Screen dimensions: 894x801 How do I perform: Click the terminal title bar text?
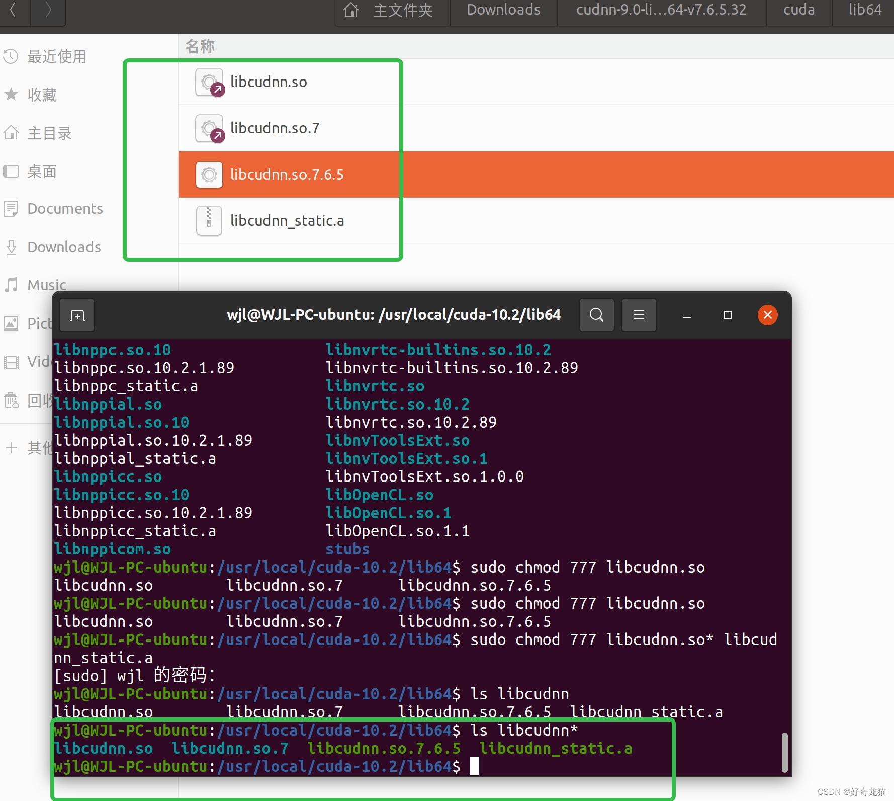click(394, 315)
